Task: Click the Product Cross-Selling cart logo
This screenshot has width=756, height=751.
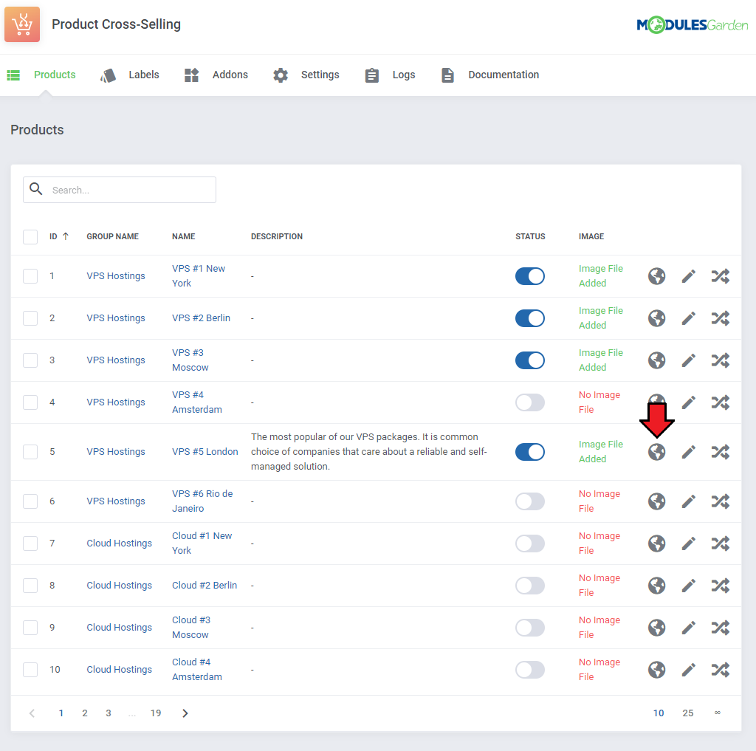Action: tap(22, 24)
